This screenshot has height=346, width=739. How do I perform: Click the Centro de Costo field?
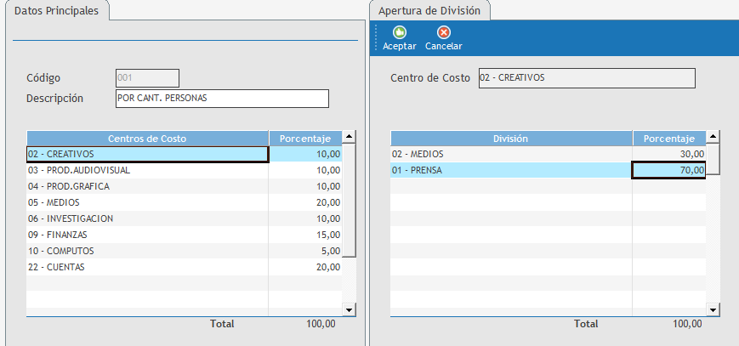pos(586,78)
